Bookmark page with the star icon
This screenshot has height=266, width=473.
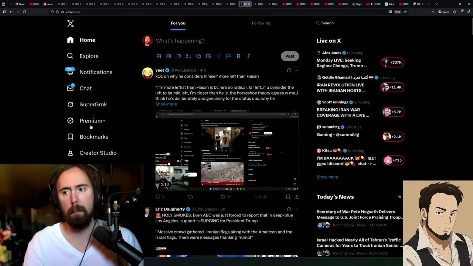[405, 12]
